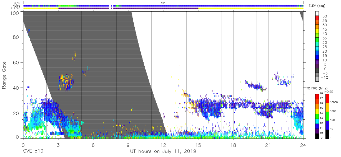Click the purple section of the TX Freq strip
The image size is (341, 157).
[128, 8]
